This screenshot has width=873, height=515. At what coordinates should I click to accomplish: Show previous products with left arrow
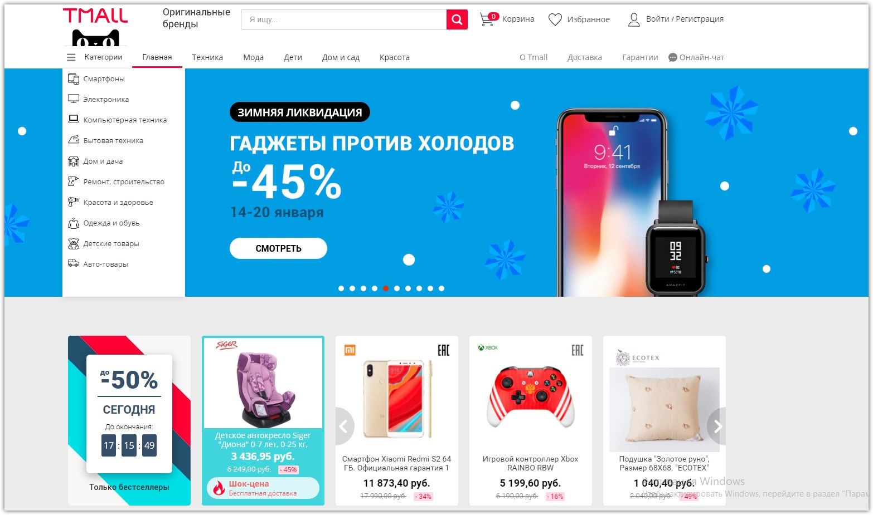[345, 426]
